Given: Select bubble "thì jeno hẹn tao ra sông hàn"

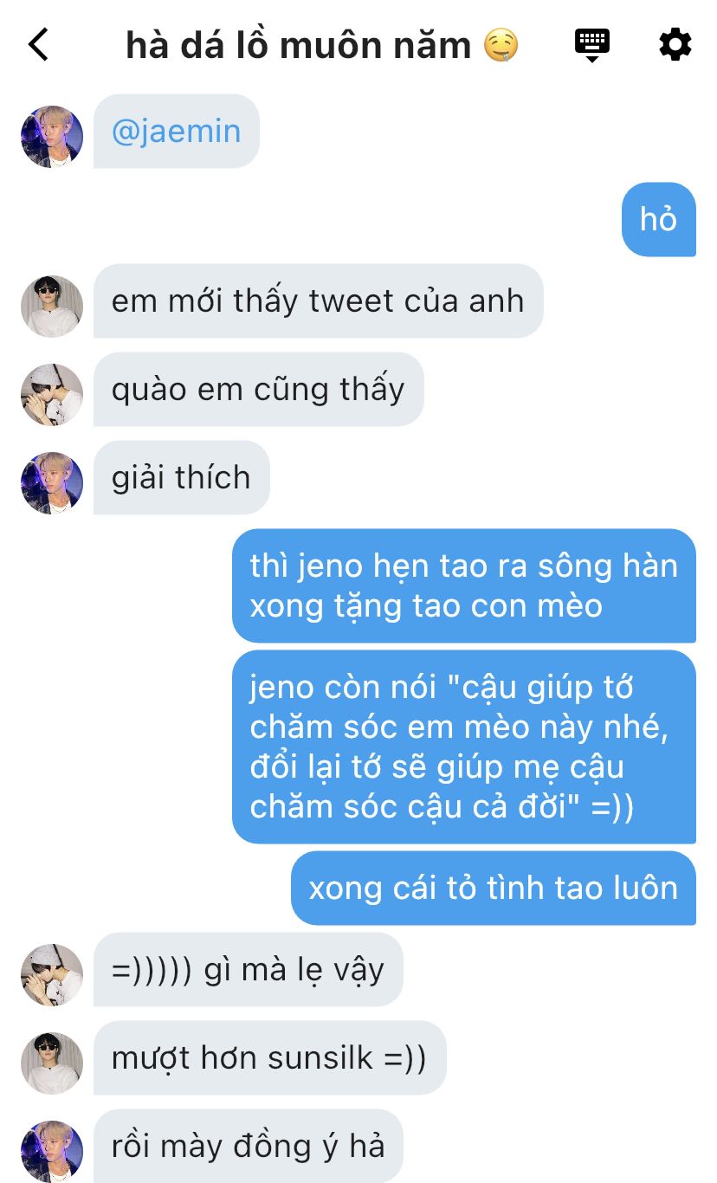Looking at the screenshot, I should tap(464, 585).
